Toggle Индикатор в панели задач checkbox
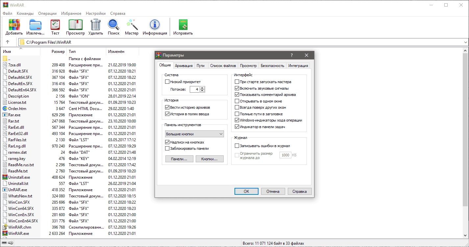Image resolution: width=469 pixels, height=247 pixels. pos(237,127)
